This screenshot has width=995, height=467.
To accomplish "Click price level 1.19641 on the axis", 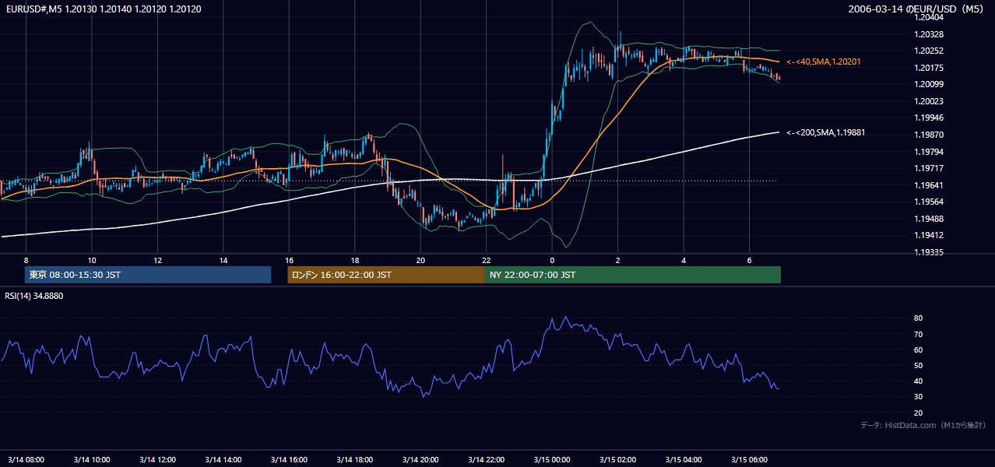I will click(929, 186).
